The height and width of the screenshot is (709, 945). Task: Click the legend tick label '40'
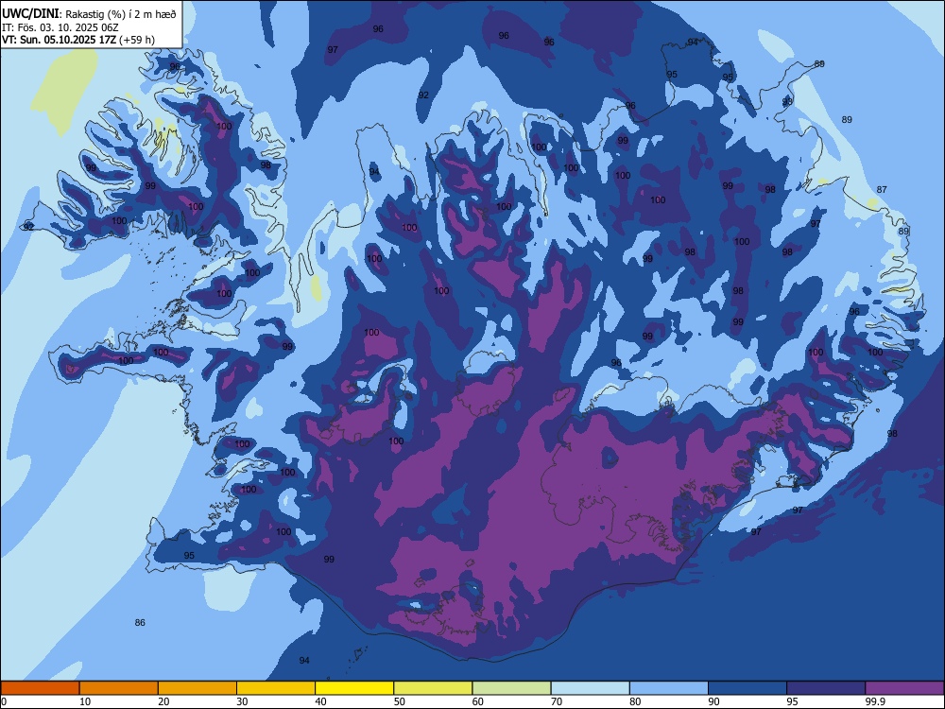321,701
